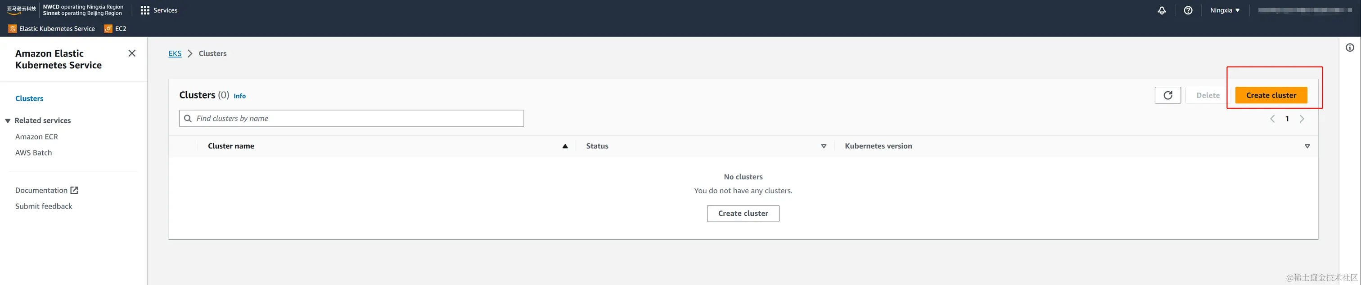The width and height of the screenshot is (1361, 285).
Task: Close the EKS side navigation panel
Action: point(132,53)
